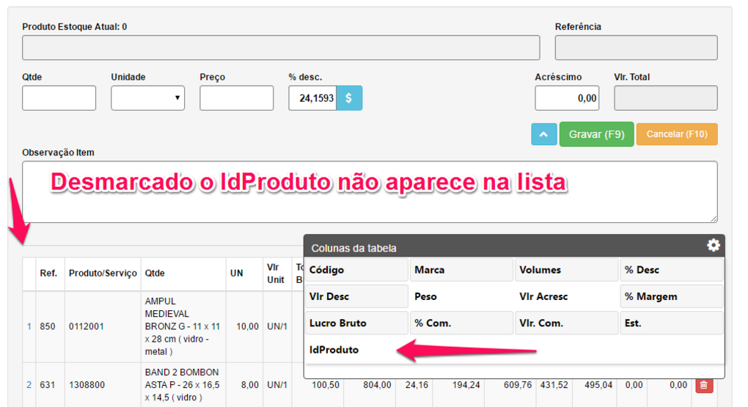Toggle the % Margem column
748x407 pixels.
pyautogui.click(x=671, y=297)
